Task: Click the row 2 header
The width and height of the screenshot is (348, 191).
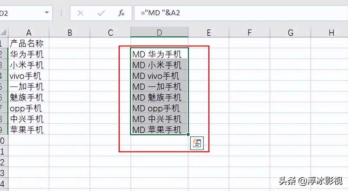Action: point(2,54)
